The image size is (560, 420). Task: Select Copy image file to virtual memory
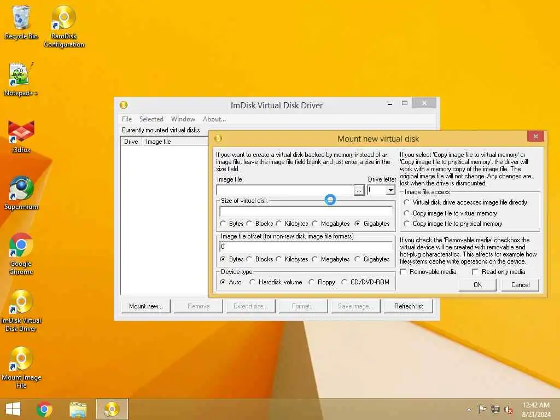pyautogui.click(x=451, y=213)
